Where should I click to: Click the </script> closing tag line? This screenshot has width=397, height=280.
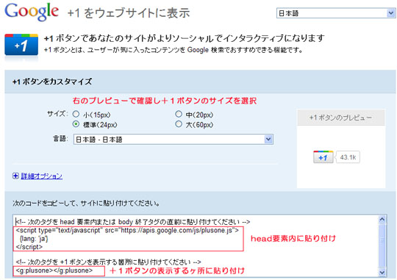(x=29, y=247)
